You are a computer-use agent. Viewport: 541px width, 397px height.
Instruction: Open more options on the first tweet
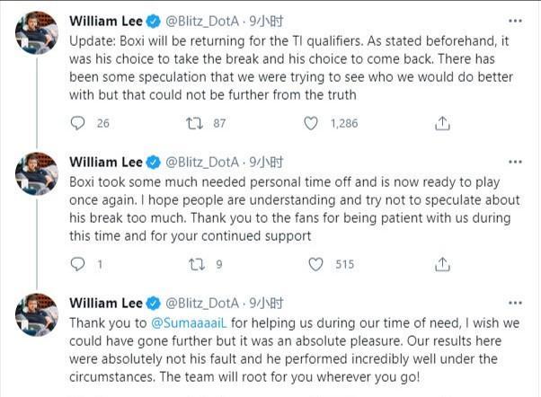pos(514,22)
